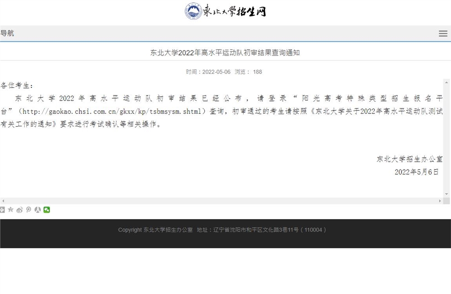Viewport: 451px width, 294px height.
Task: Share to QQ Zone star icon
Action: tap(11, 210)
